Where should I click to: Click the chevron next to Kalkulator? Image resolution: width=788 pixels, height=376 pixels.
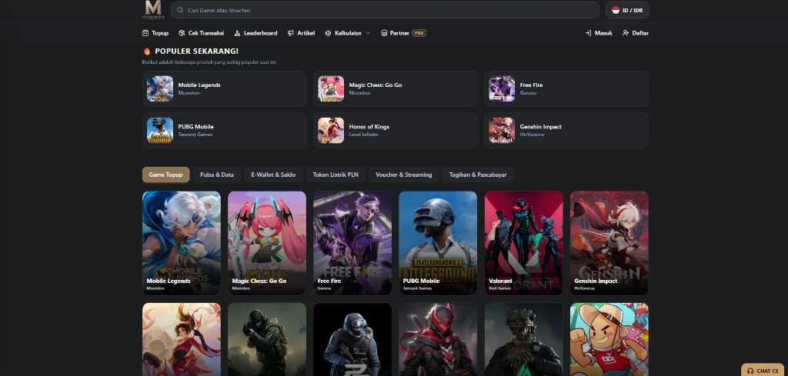[x=368, y=33]
